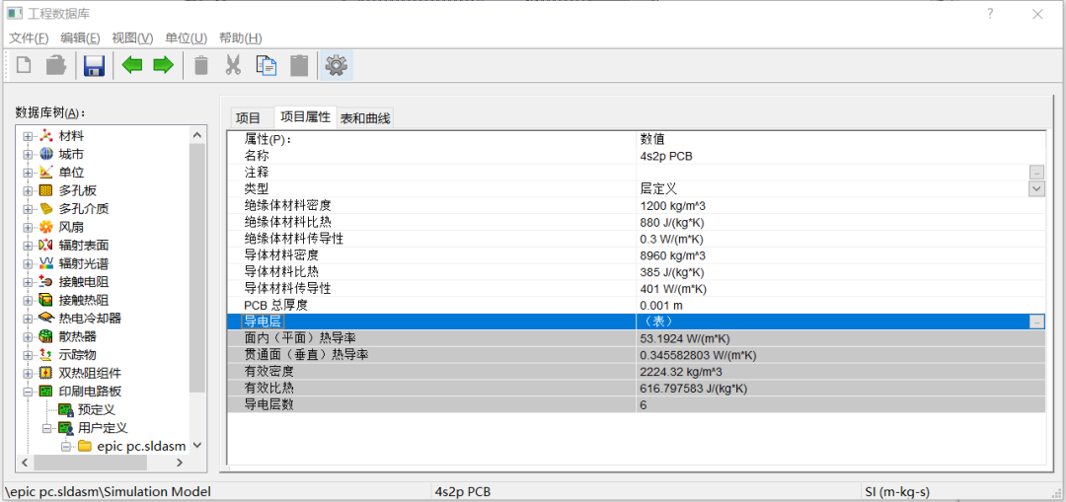
Task: Select the 用户定义 tree item
Action: (103, 428)
